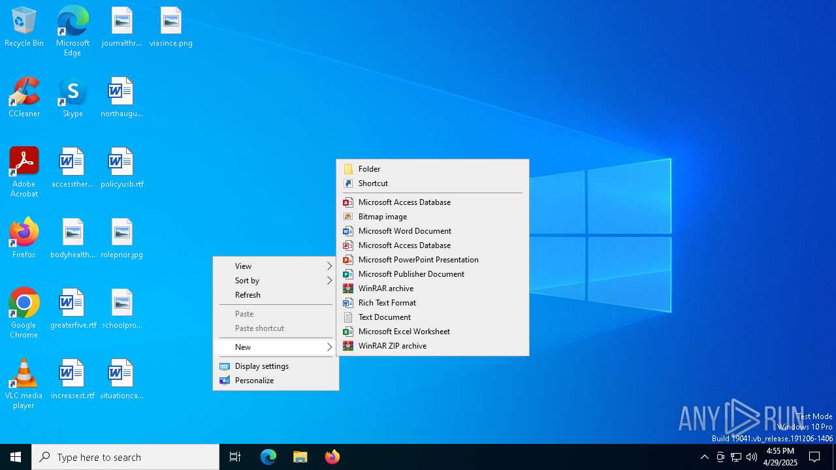836x470 pixels.
Task: Click the New context menu entry
Action: click(x=276, y=347)
